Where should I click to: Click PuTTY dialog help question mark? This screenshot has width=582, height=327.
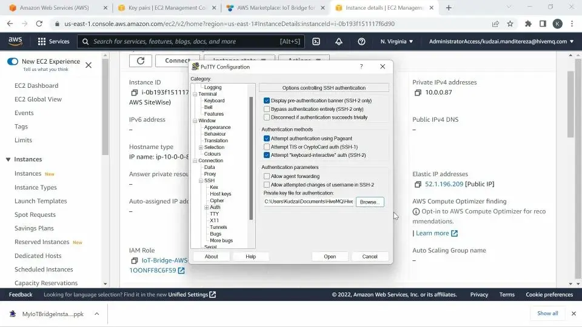click(361, 67)
